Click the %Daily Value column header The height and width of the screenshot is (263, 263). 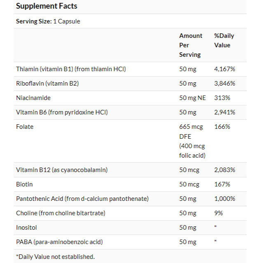click(224, 40)
